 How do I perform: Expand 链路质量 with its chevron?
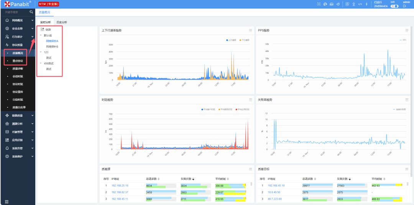33,115
